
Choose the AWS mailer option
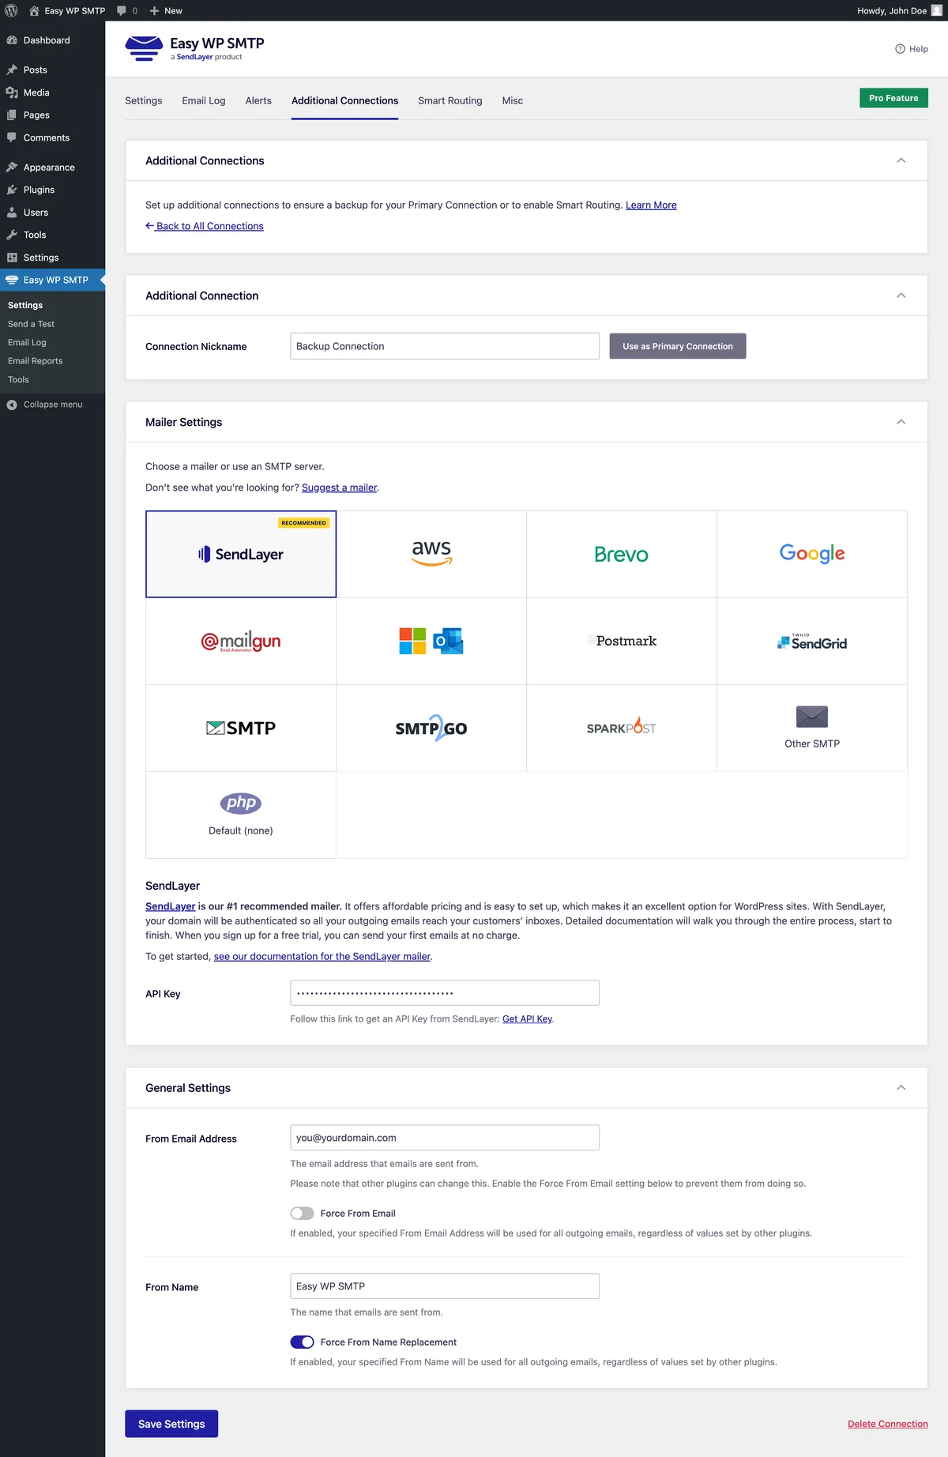pos(431,554)
